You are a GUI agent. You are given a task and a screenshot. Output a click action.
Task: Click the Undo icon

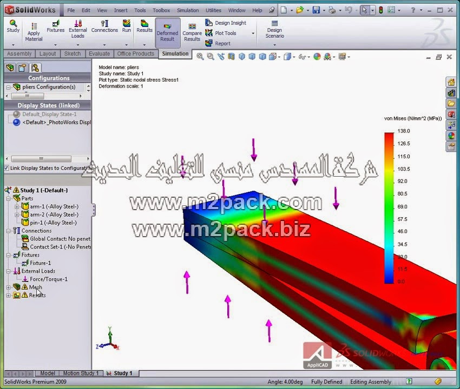[x=348, y=10]
